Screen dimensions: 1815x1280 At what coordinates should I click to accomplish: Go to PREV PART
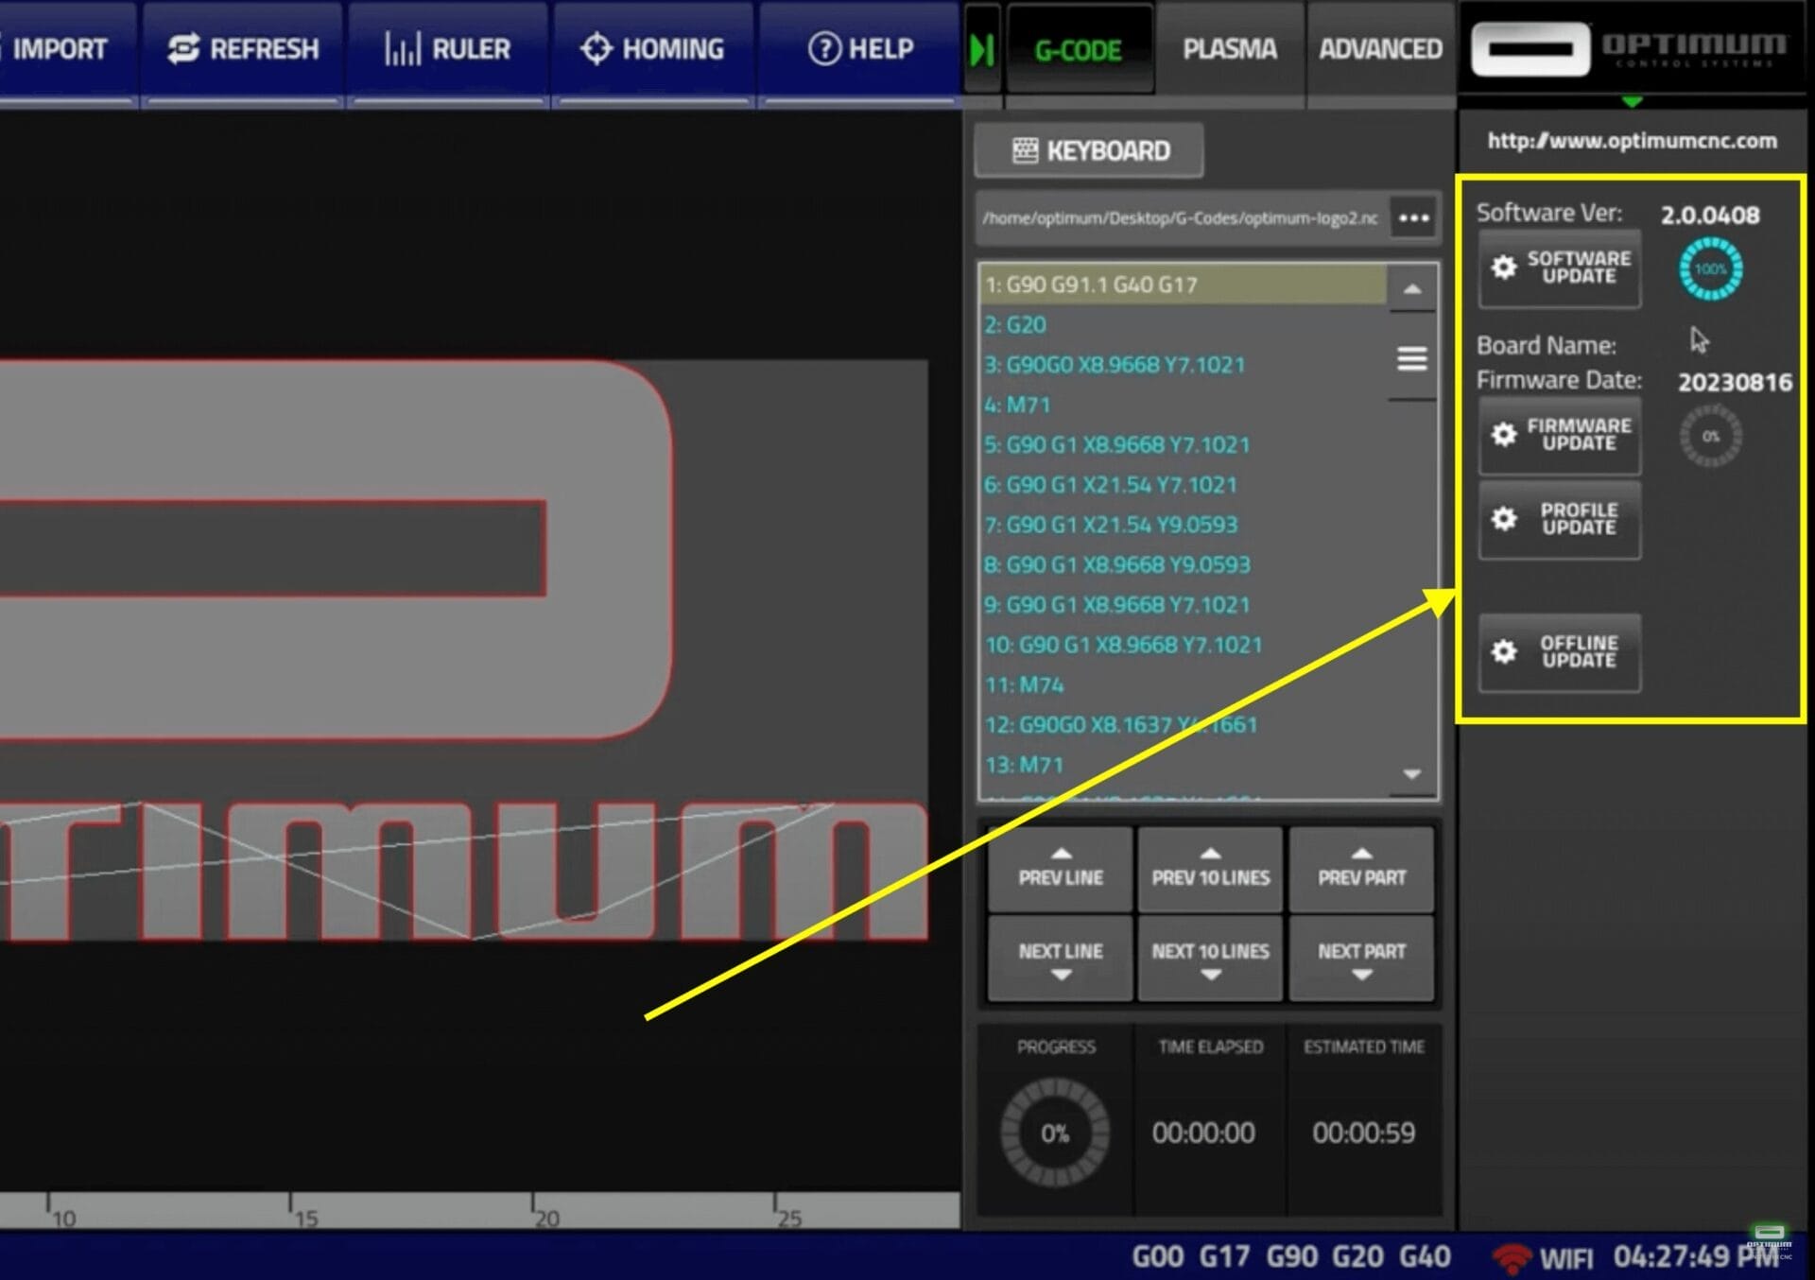pyautogui.click(x=1361, y=870)
